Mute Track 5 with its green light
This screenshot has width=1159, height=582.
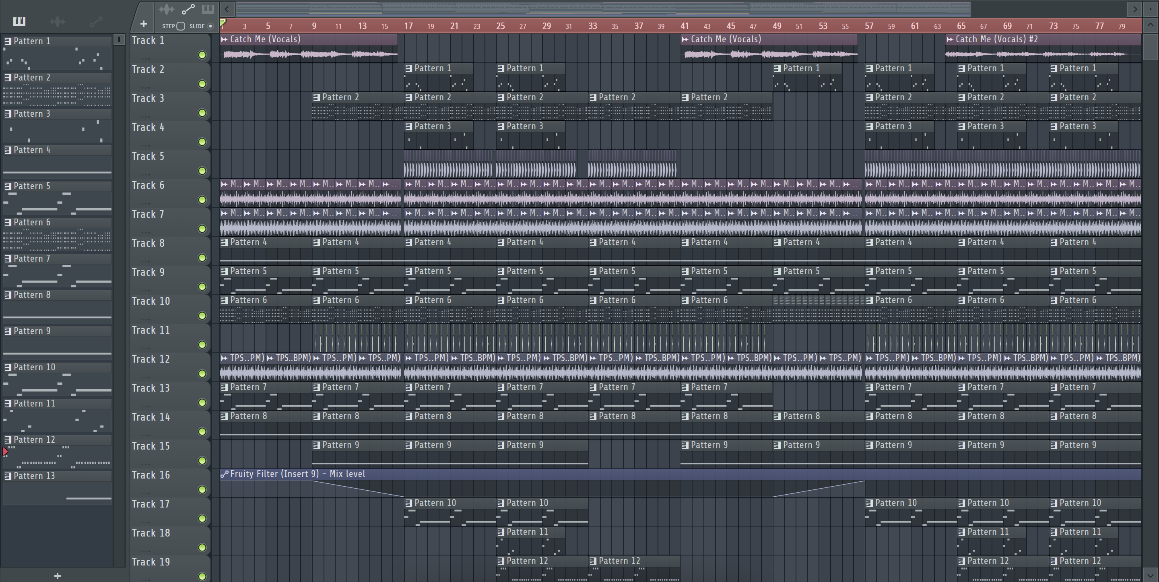202,171
